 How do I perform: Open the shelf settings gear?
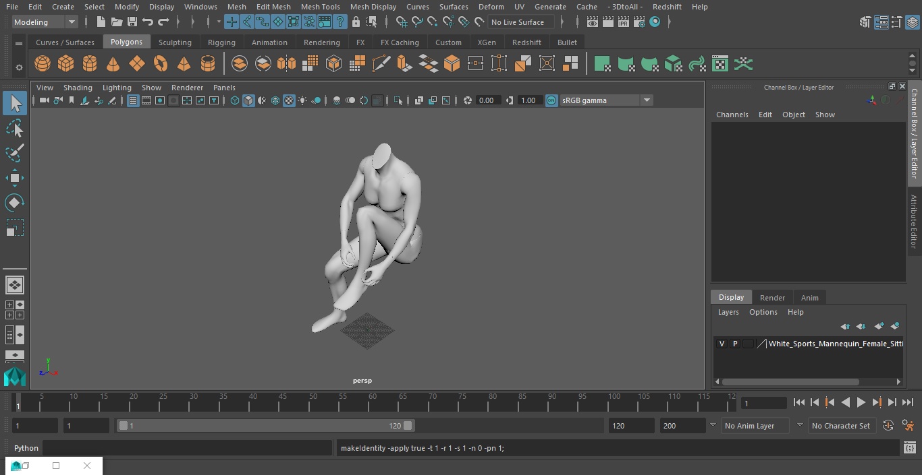point(19,67)
